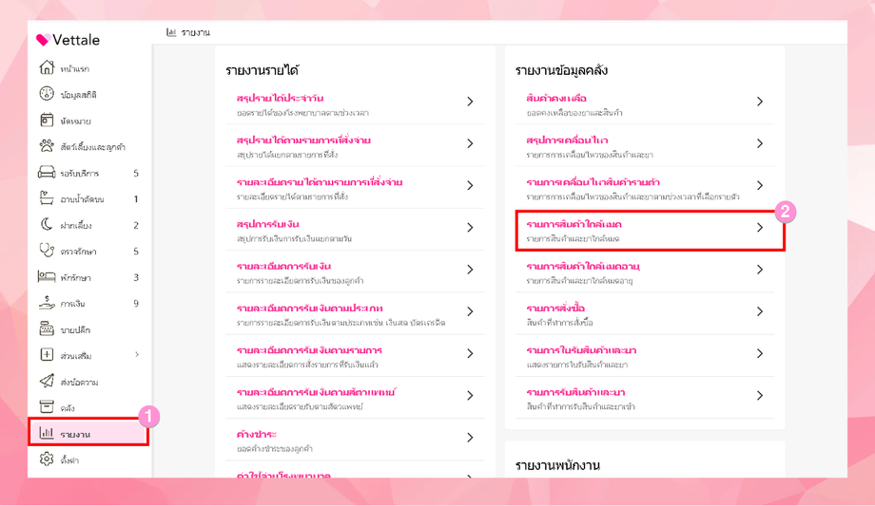Open chevron for รายละเอียดการรับเงินตามรายการ
Screen dimensions: 875x506
(470, 353)
